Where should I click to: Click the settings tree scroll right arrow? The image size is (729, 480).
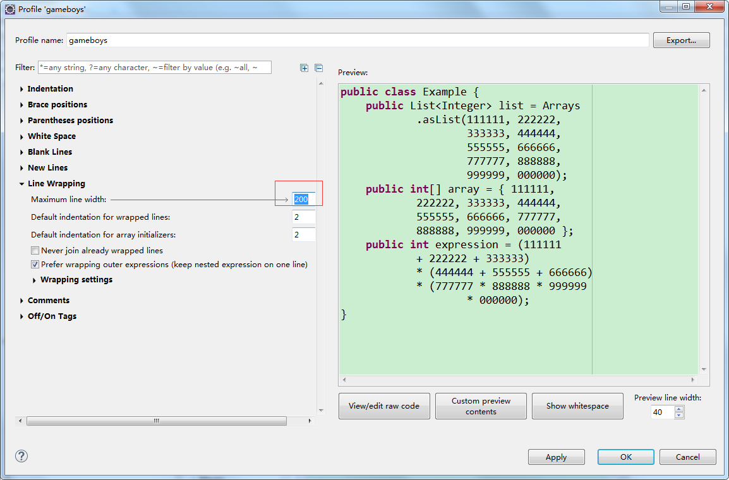pyautogui.click(x=310, y=421)
